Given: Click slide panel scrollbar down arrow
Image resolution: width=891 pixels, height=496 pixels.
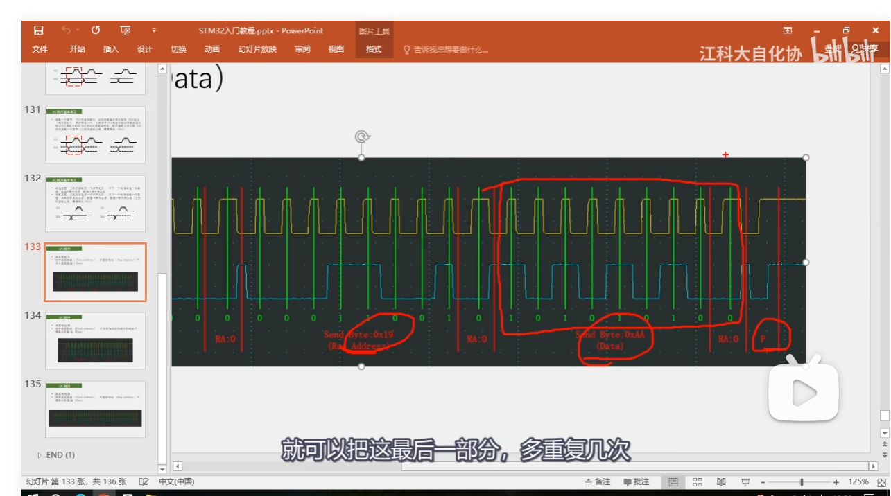Looking at the screenshot, I should pyautogui.click(x=162, y=468).
